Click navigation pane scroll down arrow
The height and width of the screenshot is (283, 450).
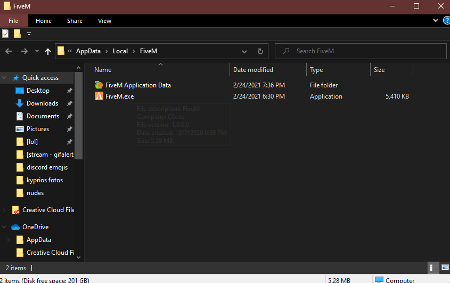pos(78,257)
